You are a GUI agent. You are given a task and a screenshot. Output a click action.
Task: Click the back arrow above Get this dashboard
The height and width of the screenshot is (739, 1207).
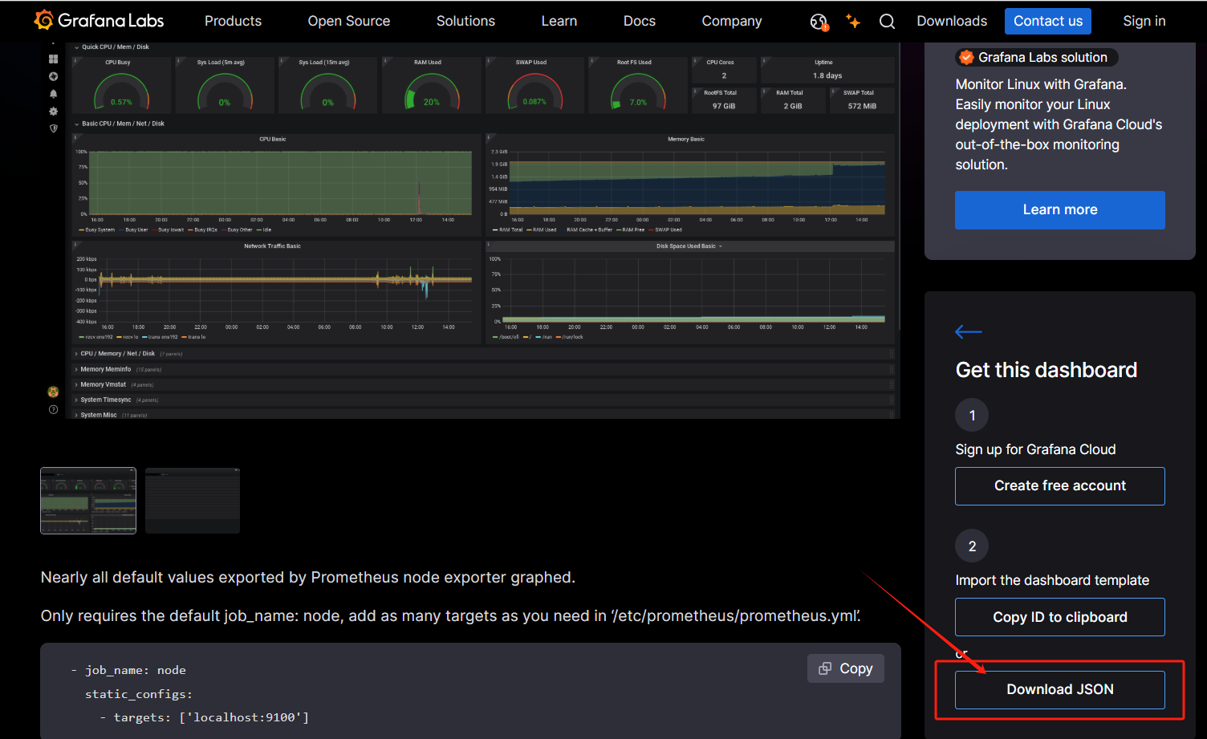969,331
